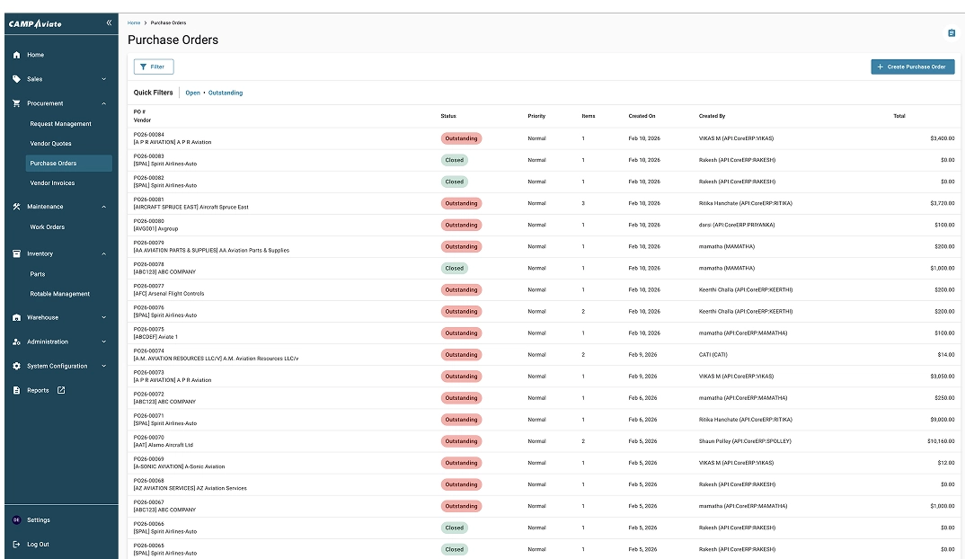
Task: Toggle the Outstanding quick filter
Action: pyautogui.click(x=226, y=93)
